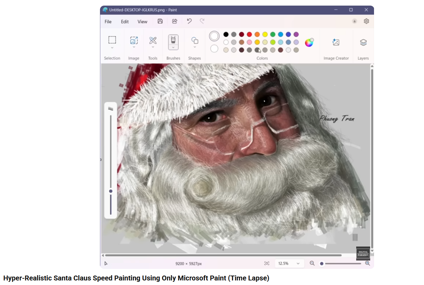Screen dimensions: 424x285
Task: Launch the Image Creator tool
Action: pyautogui.click(x=336, y=42)
